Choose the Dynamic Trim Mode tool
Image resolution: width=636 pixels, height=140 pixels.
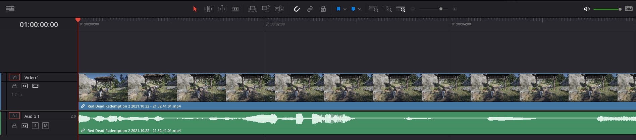click(x=222, y=9)
